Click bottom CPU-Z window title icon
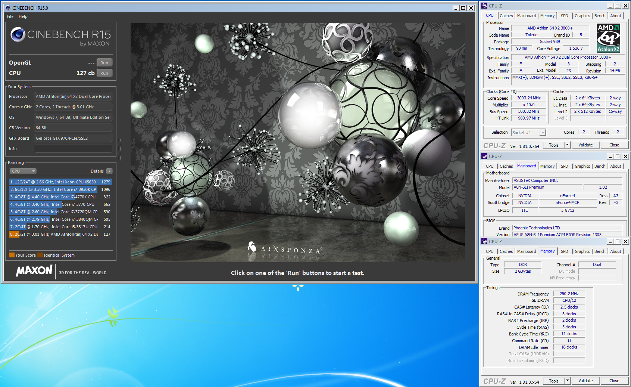Image resolution: width=631 pixels, height=387 pixels. (484, 241)
